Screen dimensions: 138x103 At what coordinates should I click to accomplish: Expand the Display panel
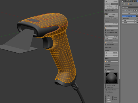tap(105, 64)
